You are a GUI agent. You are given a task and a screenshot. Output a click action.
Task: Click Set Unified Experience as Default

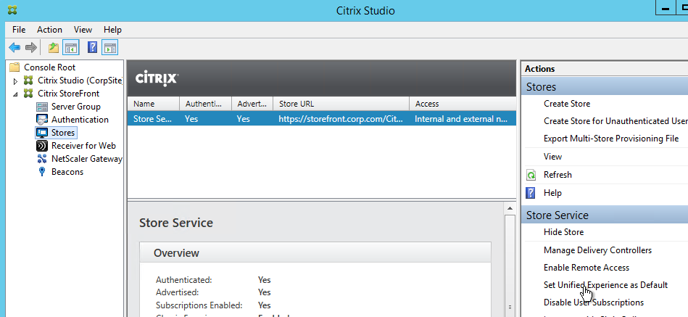coord(605,285)
